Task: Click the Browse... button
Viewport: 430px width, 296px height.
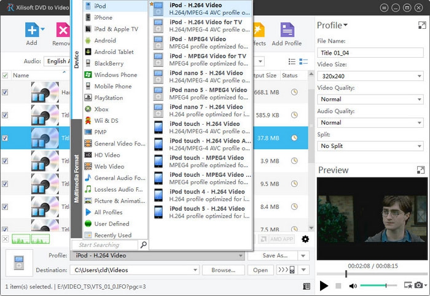Action: [x=223, y=270]
